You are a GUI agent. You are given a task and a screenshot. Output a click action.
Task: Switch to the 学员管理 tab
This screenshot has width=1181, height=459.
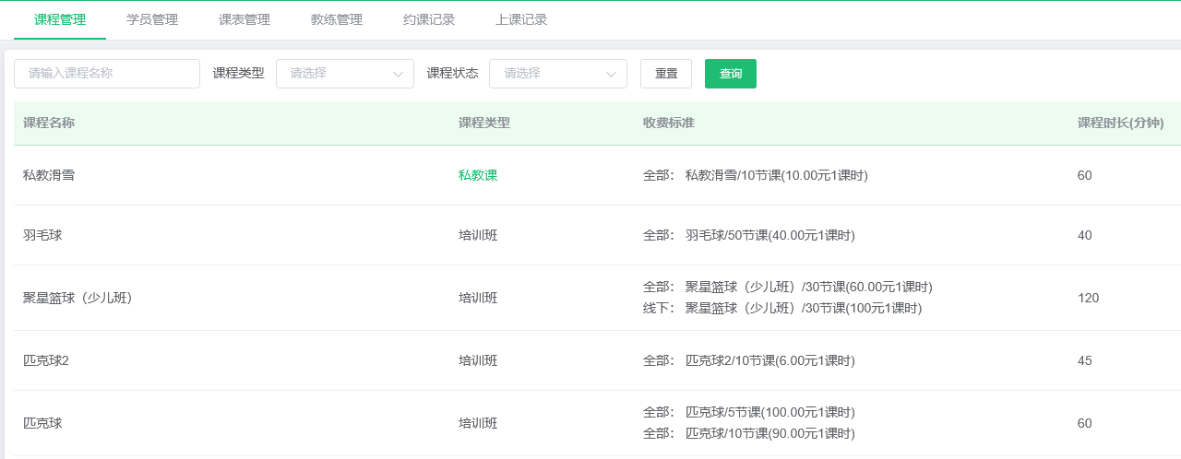[x=152, y=19]
